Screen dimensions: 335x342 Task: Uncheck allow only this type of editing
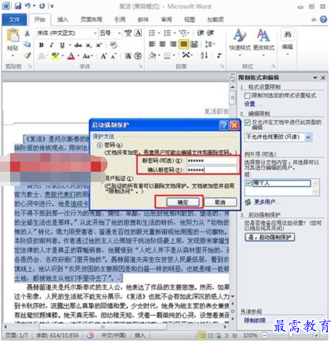[x=247, y=123]
